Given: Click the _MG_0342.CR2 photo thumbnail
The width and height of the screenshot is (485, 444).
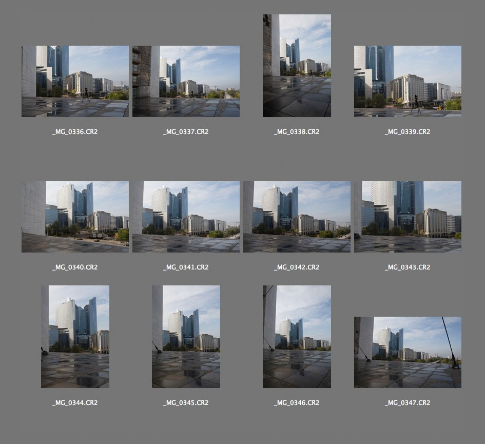Looking at the screenshot, I should point(297,217).
